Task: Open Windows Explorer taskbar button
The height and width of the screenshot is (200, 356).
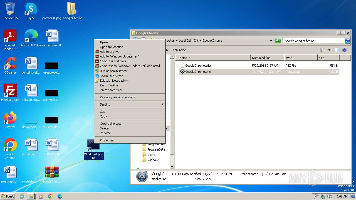Action: click(31, 196)
